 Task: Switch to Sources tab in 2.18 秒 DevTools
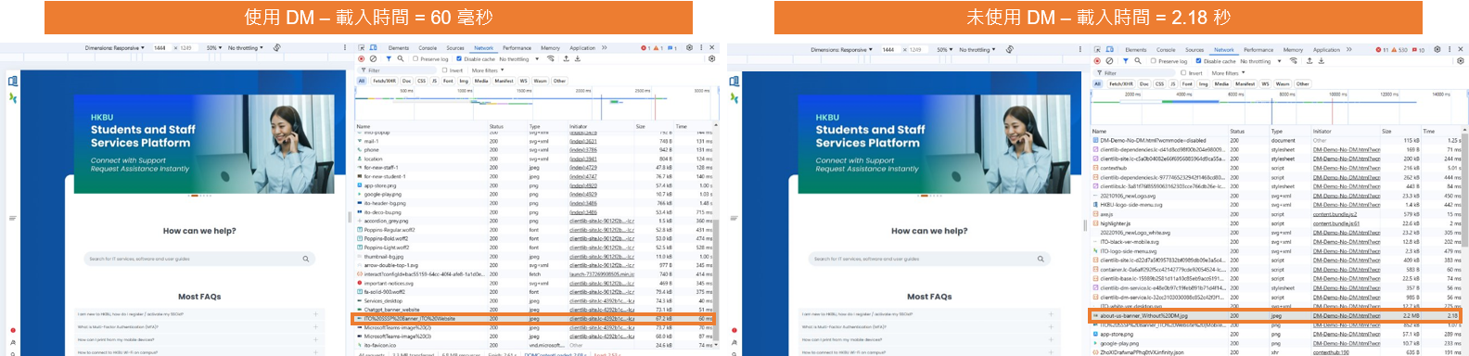pos(1194,50)
